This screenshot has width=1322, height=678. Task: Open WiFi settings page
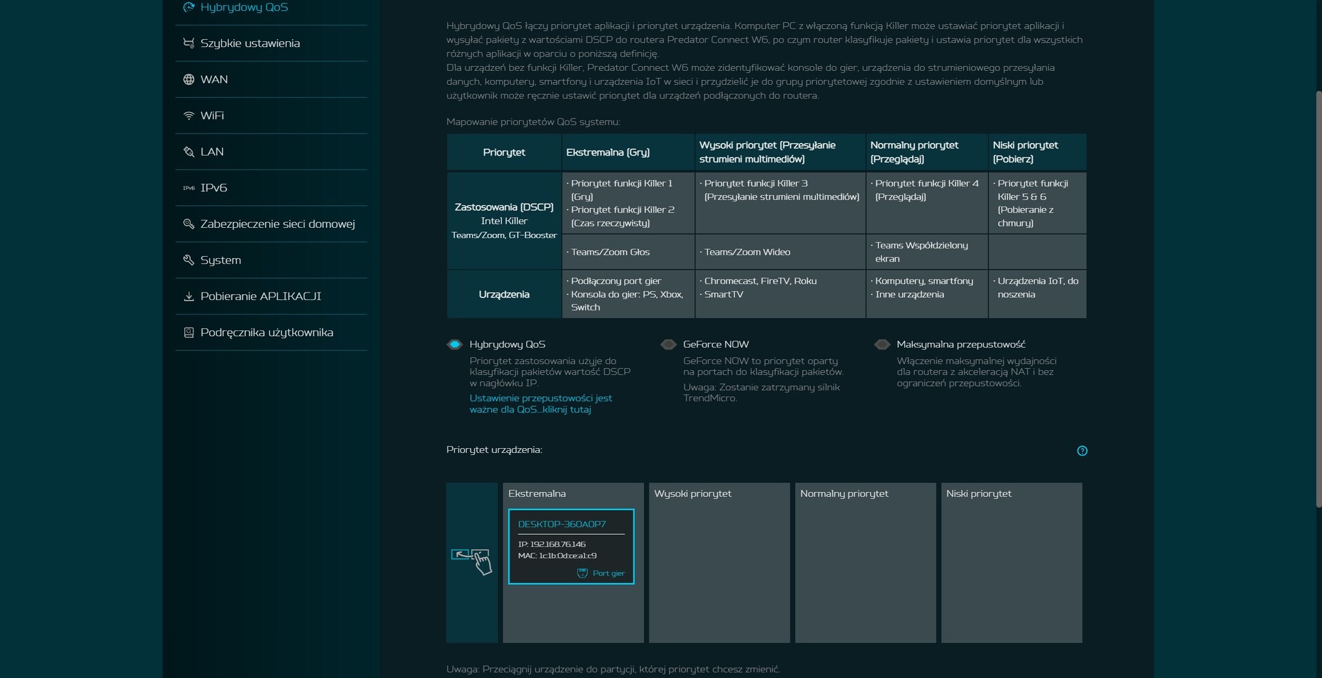pos(271,116)
